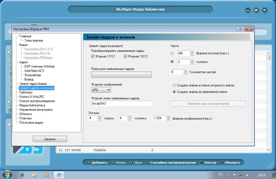Select Захват аудио/видео tree item

(33, 84)
